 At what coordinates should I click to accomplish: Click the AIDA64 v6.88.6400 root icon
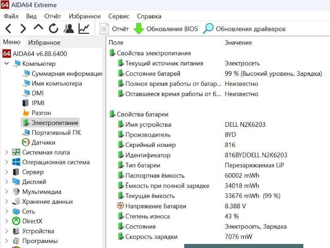pyautogui.click(x=6, y=54)
